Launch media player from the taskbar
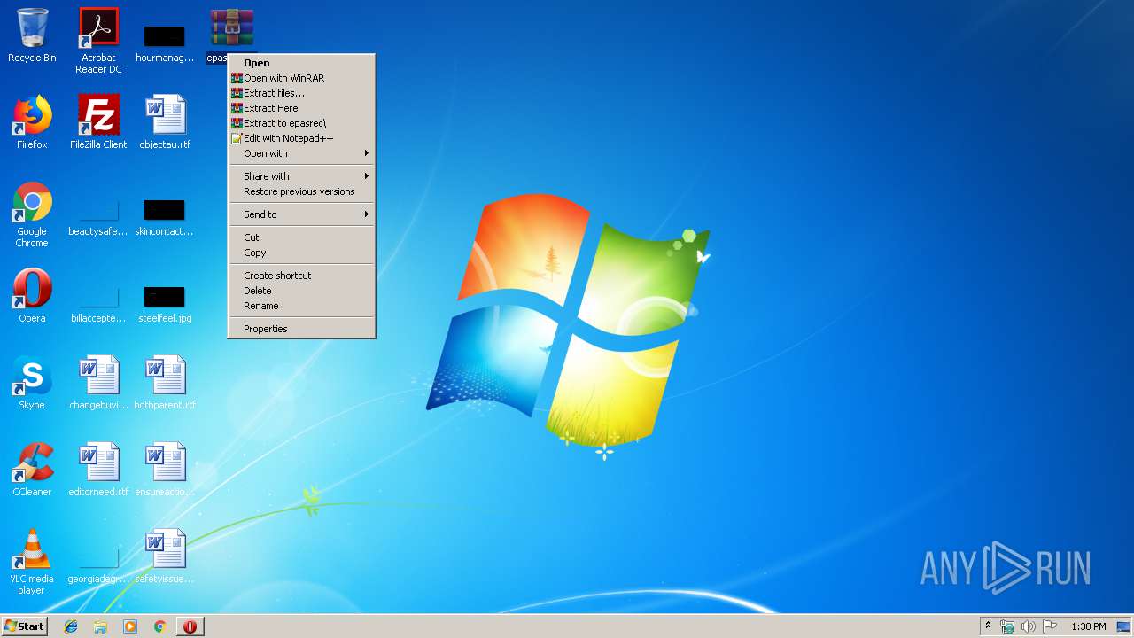 click(130, 626)
